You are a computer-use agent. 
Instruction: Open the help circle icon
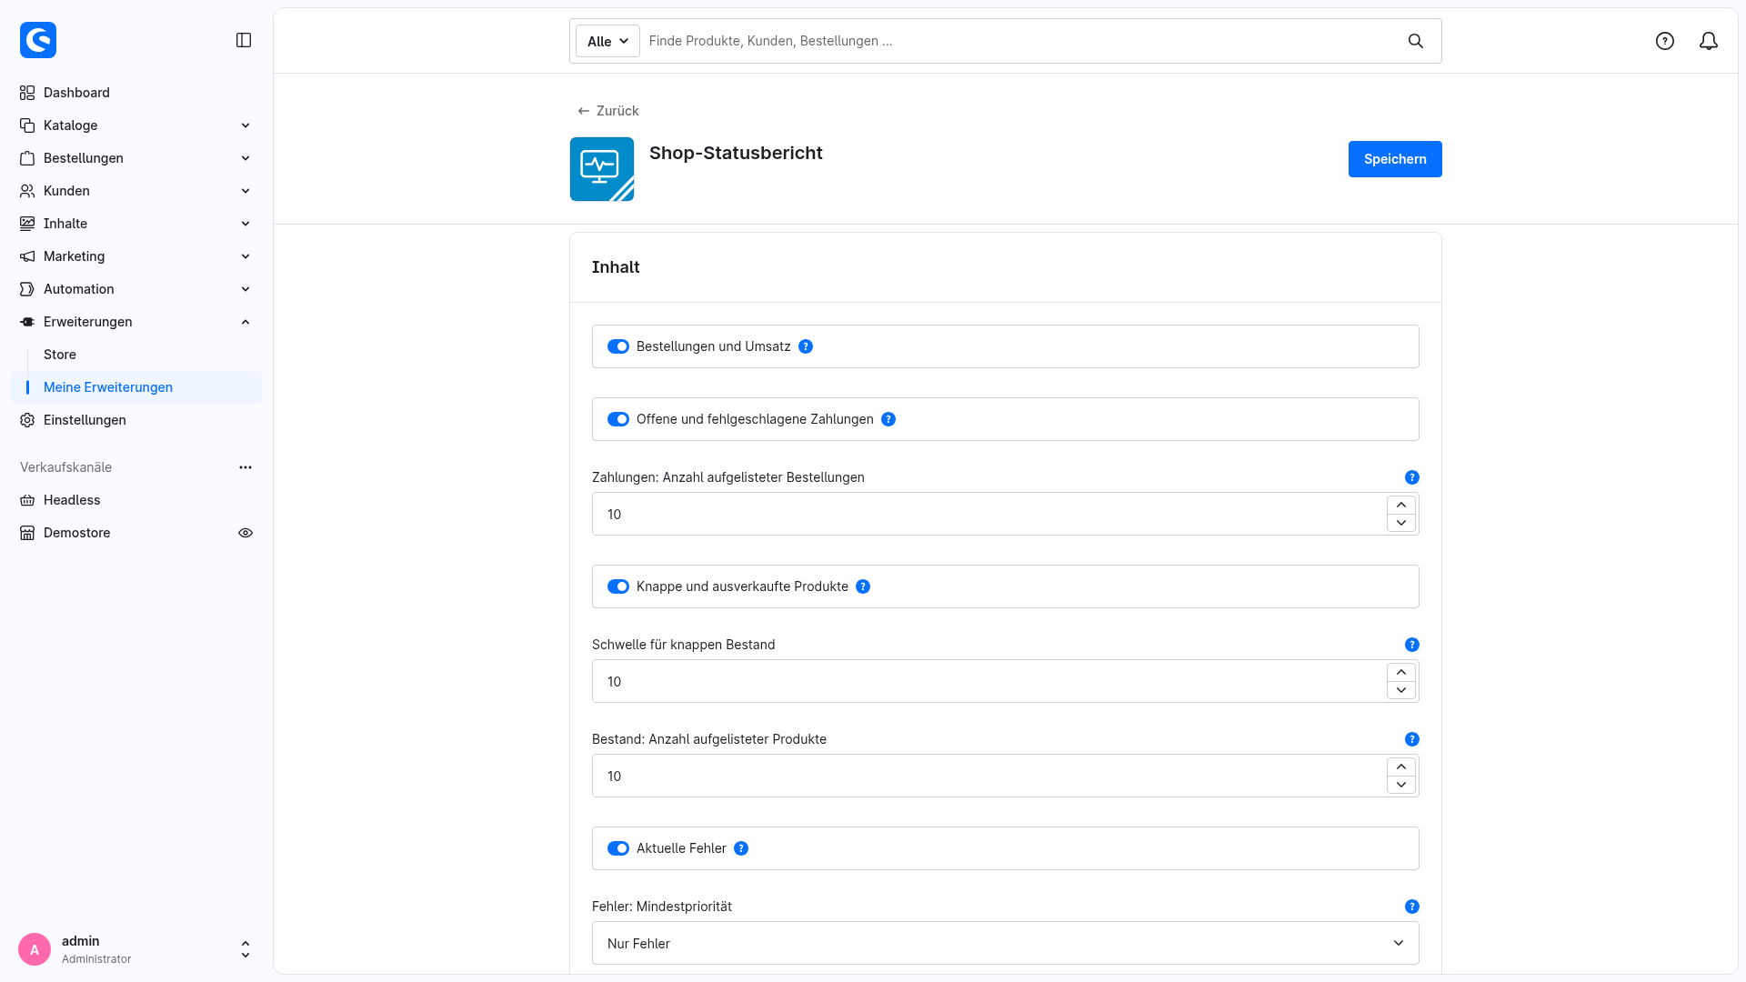coord(1665,41)
